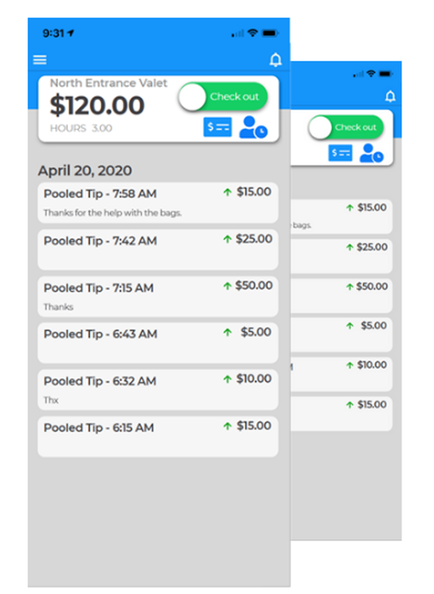Click the $120.00 total amount
434x594 pixels.
point(97,106)
